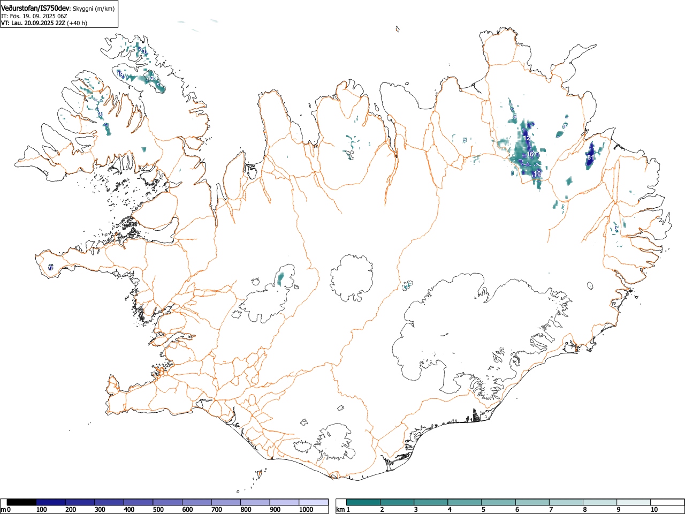Click the '167' visibility value on the map

click(531, 154)
